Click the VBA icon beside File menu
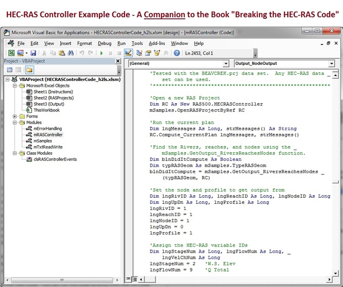Viewport: 343px width, 287px height. (x=11, y=43)
